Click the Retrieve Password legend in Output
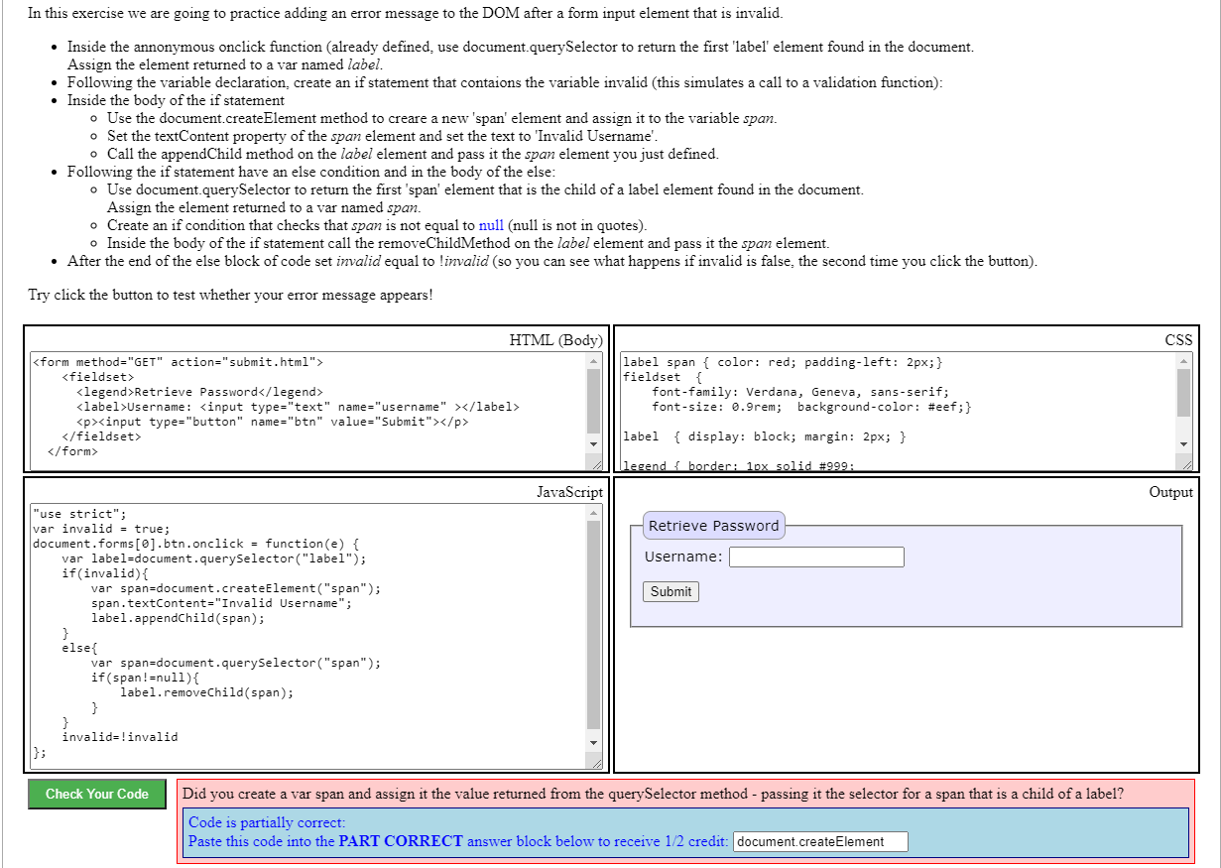 tap(714, 526)
